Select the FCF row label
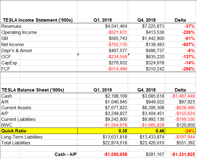The width and height of the screenshot is (197, 159). coord(6,69)
